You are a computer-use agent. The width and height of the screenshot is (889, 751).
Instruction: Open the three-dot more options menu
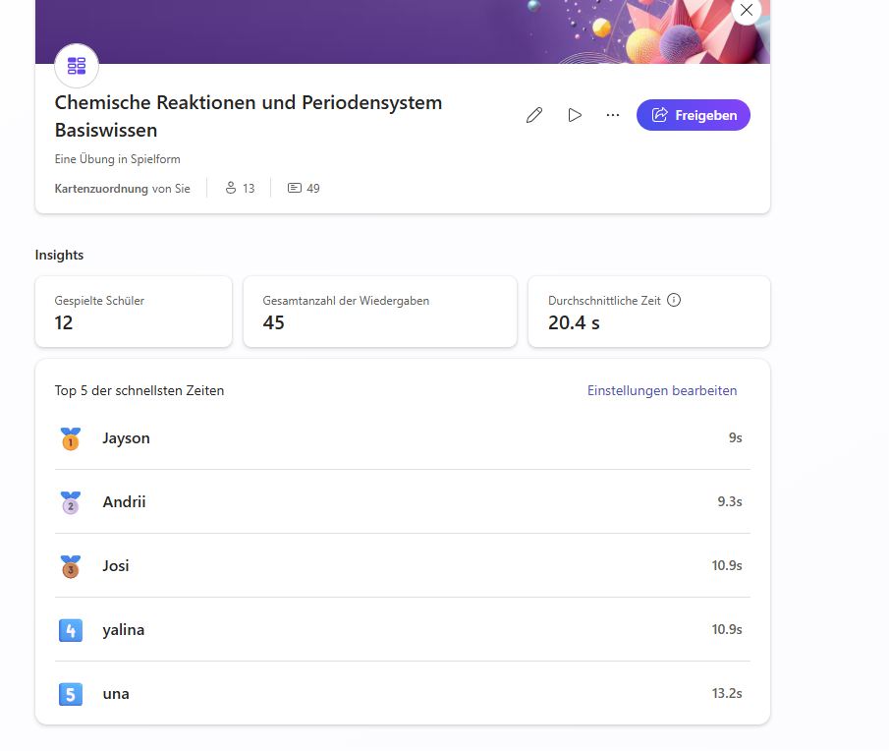tap(613, 115)
